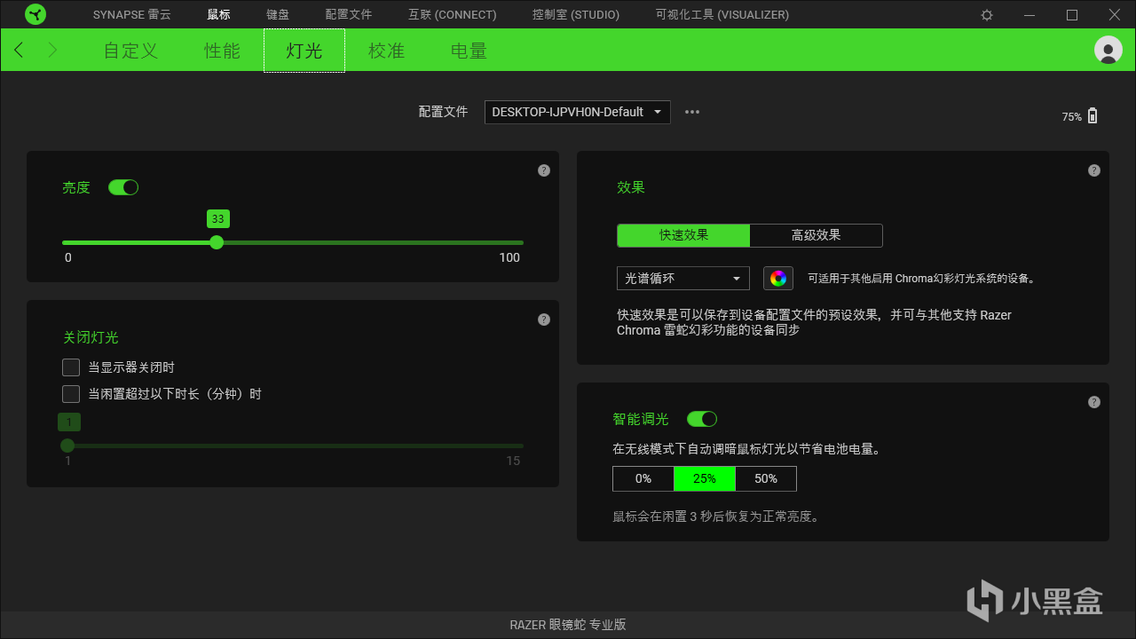This screenshot has width=1136, height=639.
Task: Open 可视化工具 (VISUALIZER) module
Action: point(722,15)
